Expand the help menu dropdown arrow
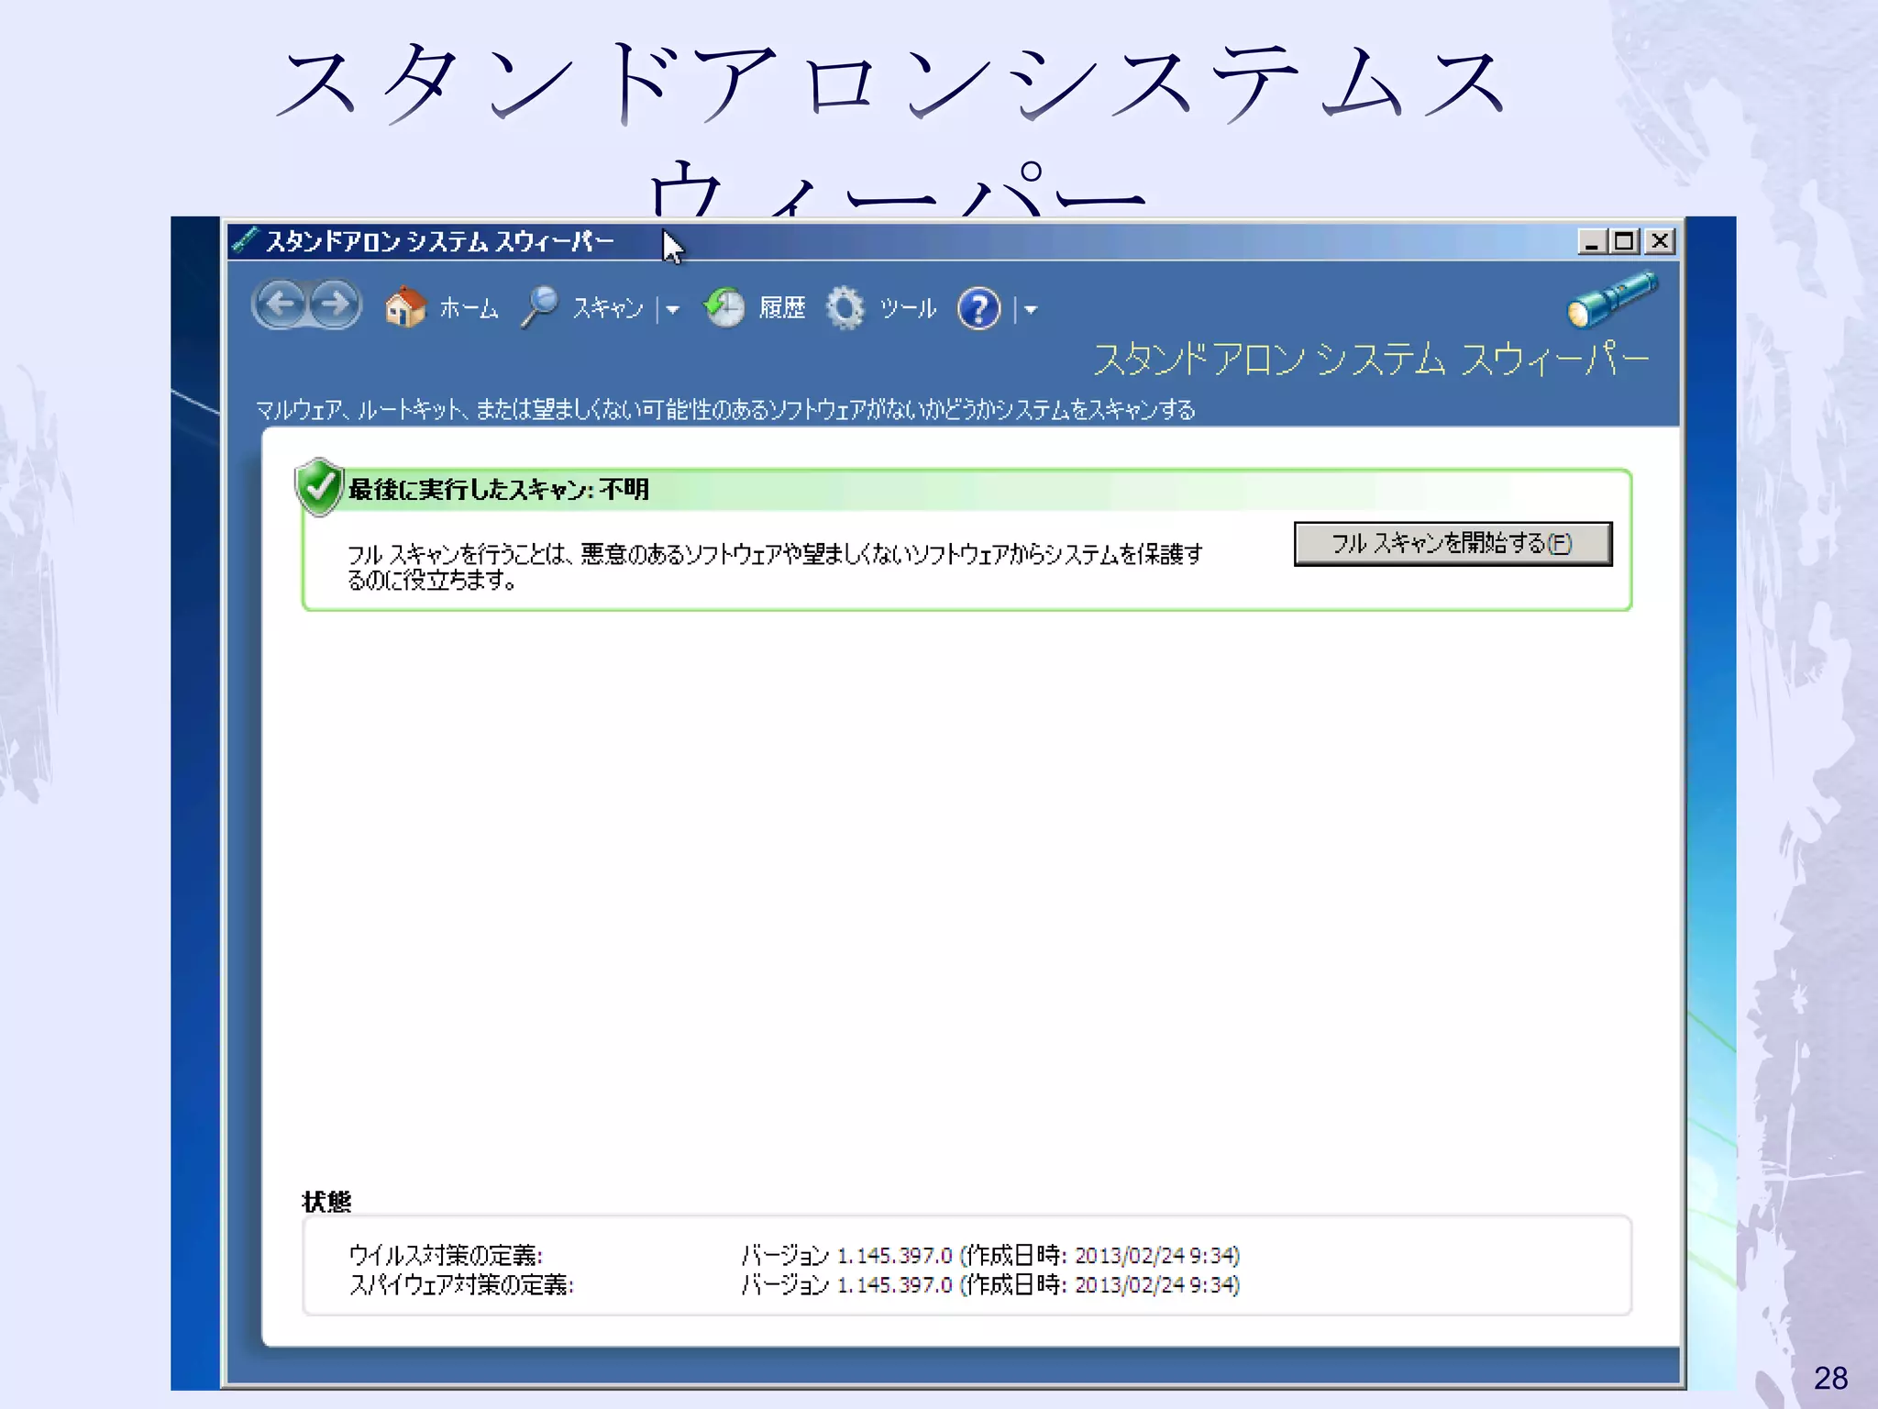Viewport: 1878px width, 1409px height. (x=1031, y=310)
